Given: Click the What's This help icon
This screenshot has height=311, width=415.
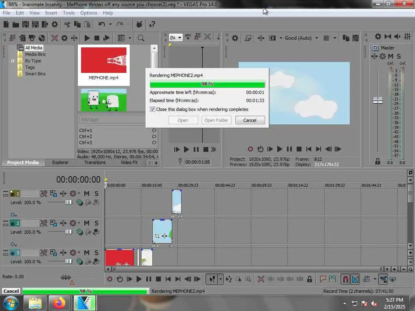Looking at the screenshot, I should [x=152, y=25].
